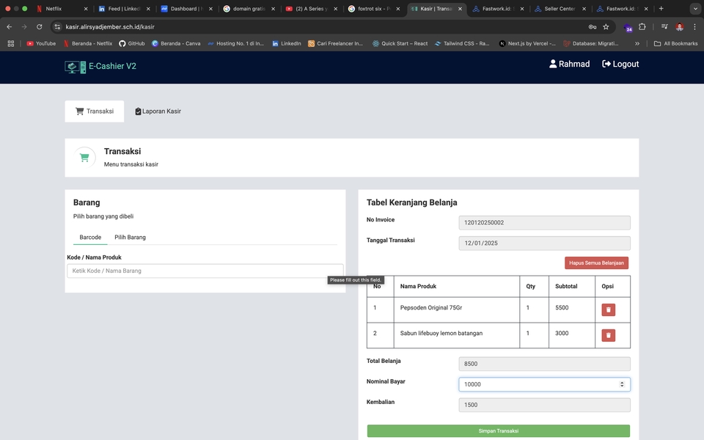Open the purple extension icon with badge 24

tap(628, 27)
